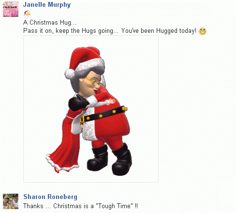The height and width of the screenshot is (213, 236).
Task: Click the word "Thanks" in Sharon's reply
Action: (x=33, y=206)
